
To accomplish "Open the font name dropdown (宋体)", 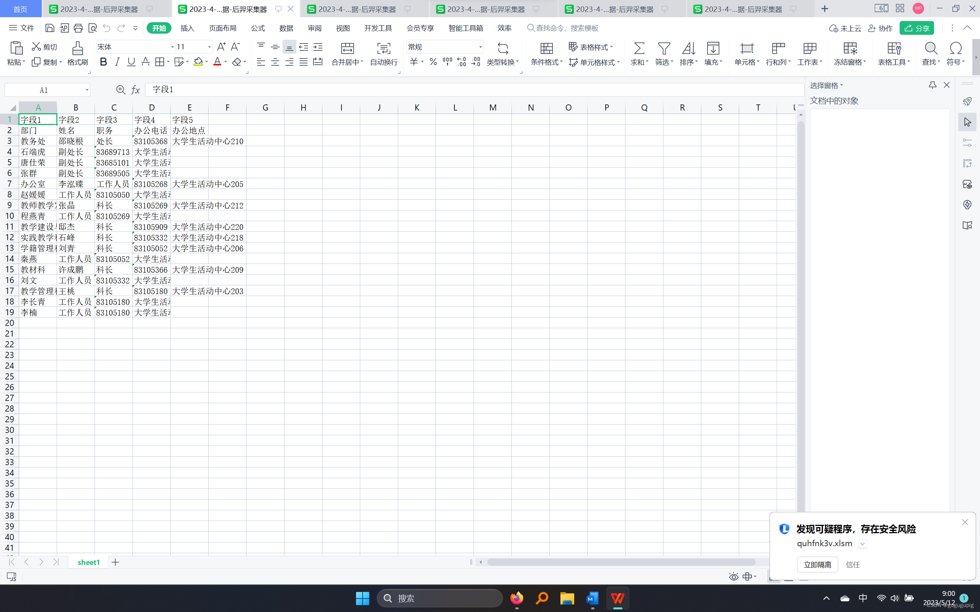I will tap(172, 47).
